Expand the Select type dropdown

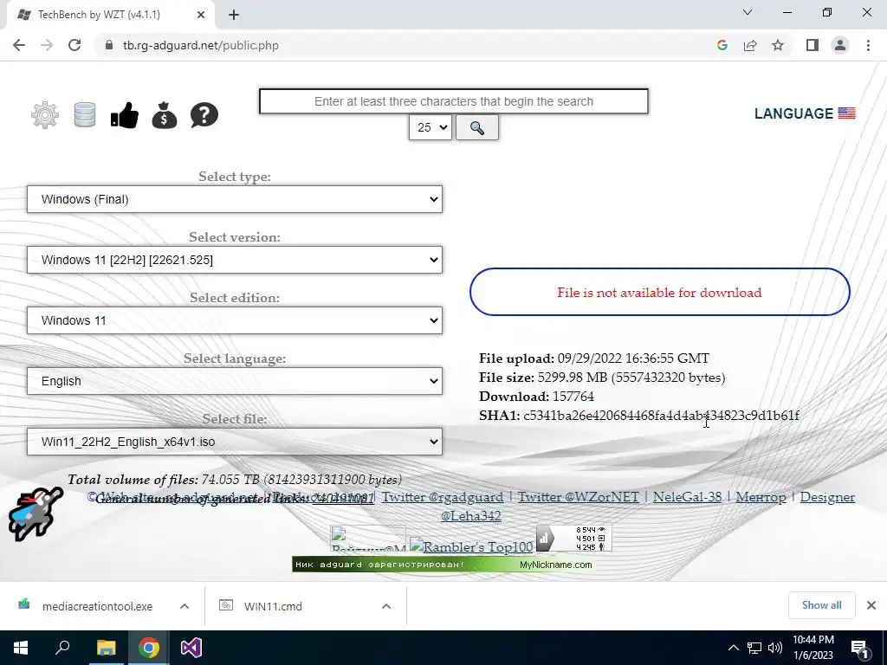point(235,199)
